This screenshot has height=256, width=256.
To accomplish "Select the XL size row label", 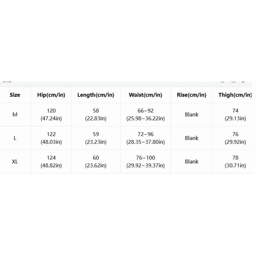I will [15, 162].
